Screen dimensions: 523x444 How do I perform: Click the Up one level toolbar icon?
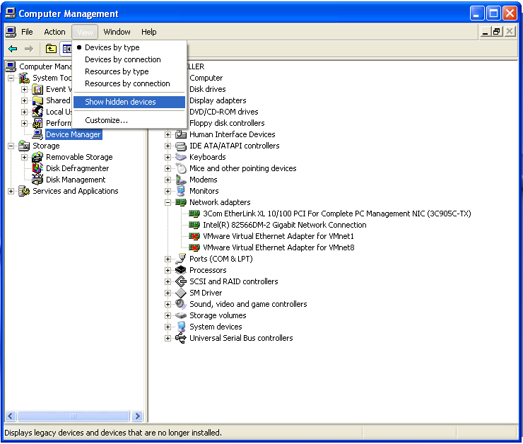click(x=51, y=49)
